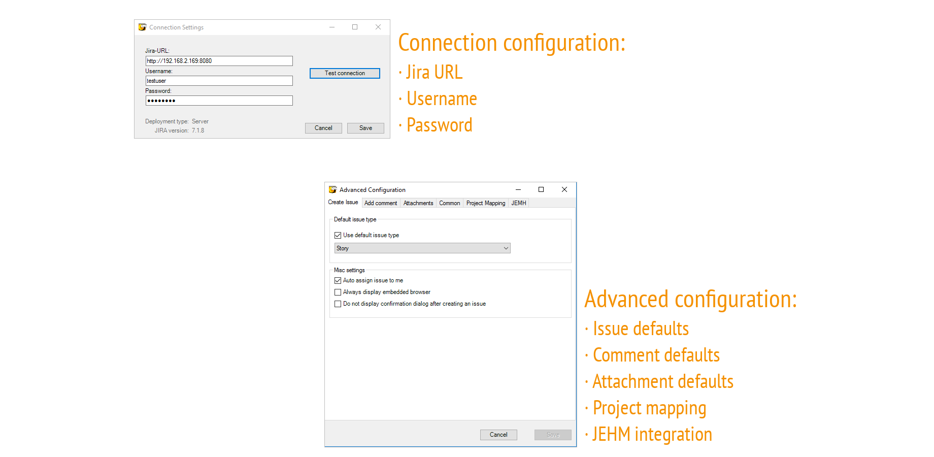Click the Connection Settings title bar app icon
Viewport: 934px width, 457px height.
tap(143, 27)
